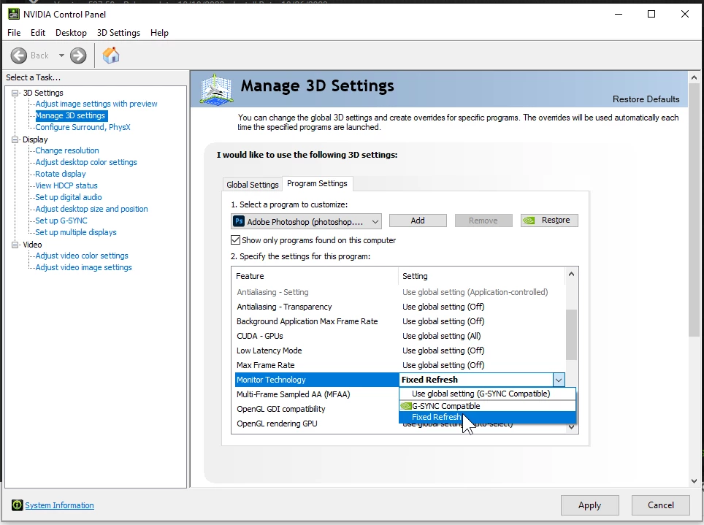Open the Desktop menu

[71, 33]
